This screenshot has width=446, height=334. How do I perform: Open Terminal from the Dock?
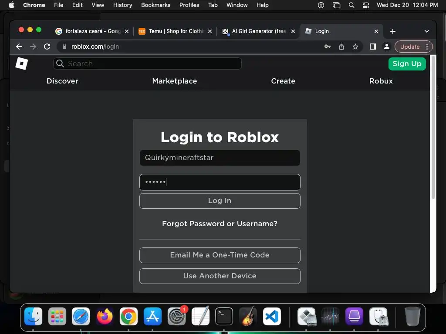click(x=224, y=316)
